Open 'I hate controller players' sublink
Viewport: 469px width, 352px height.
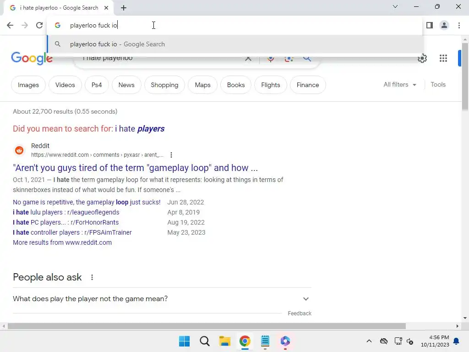(72, 232)
